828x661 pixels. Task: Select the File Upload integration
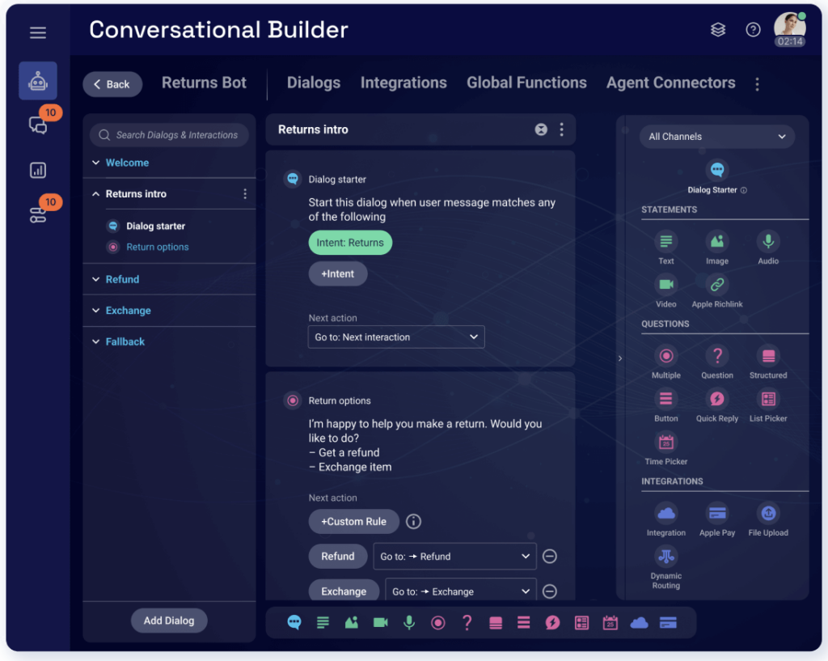[767, 513]
